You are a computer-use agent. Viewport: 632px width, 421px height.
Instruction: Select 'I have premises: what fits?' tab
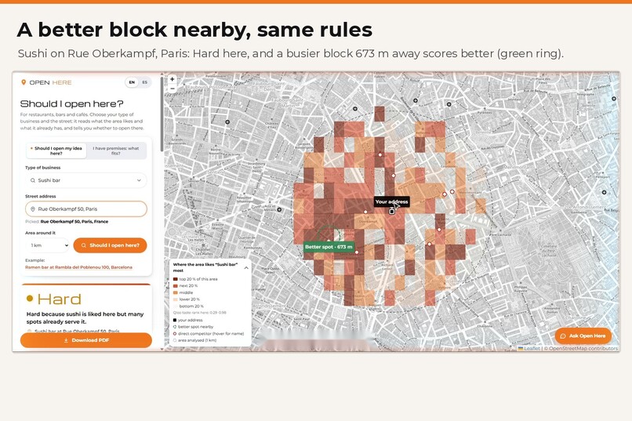[116, 151]
